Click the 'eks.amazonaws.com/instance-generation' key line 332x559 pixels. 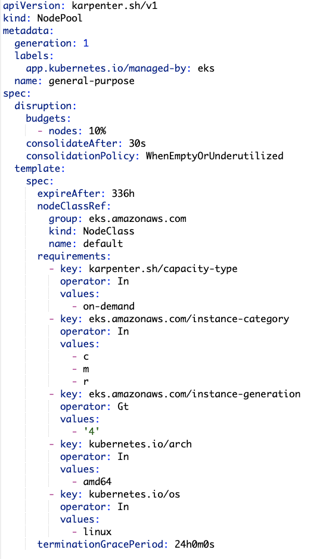point(175,394)
